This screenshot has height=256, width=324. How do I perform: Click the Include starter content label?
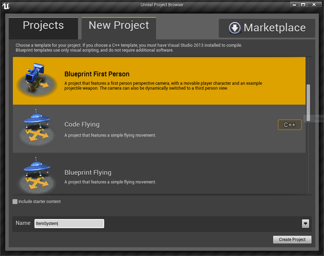39,202
